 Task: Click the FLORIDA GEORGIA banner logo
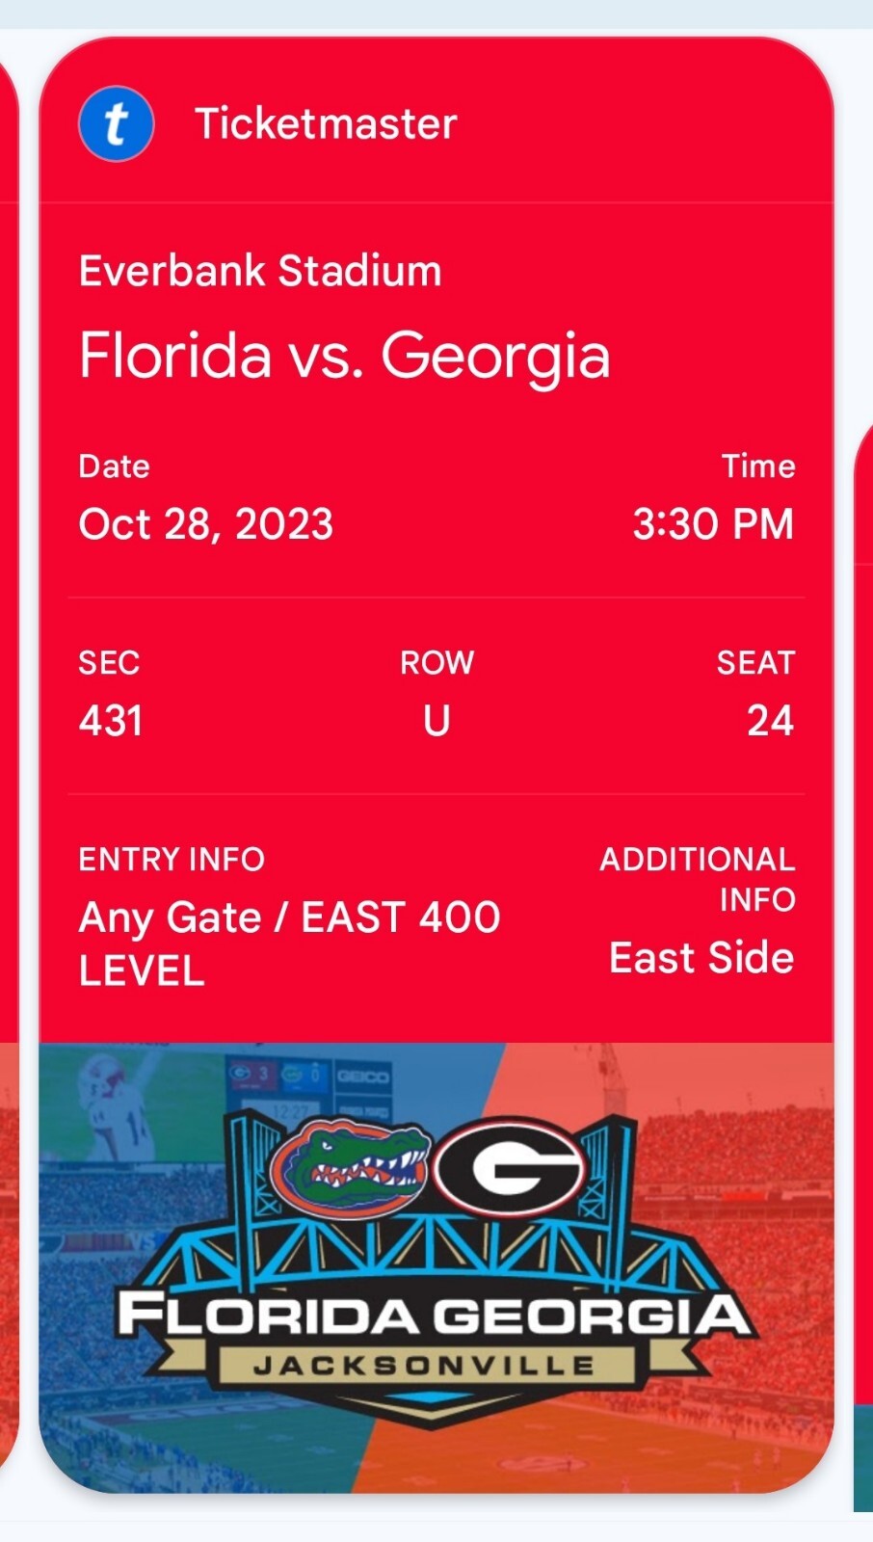coord(434,1313)
